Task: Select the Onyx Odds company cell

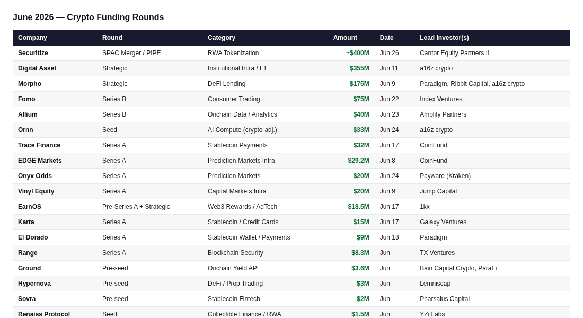Action: click(x=34, y=176)
